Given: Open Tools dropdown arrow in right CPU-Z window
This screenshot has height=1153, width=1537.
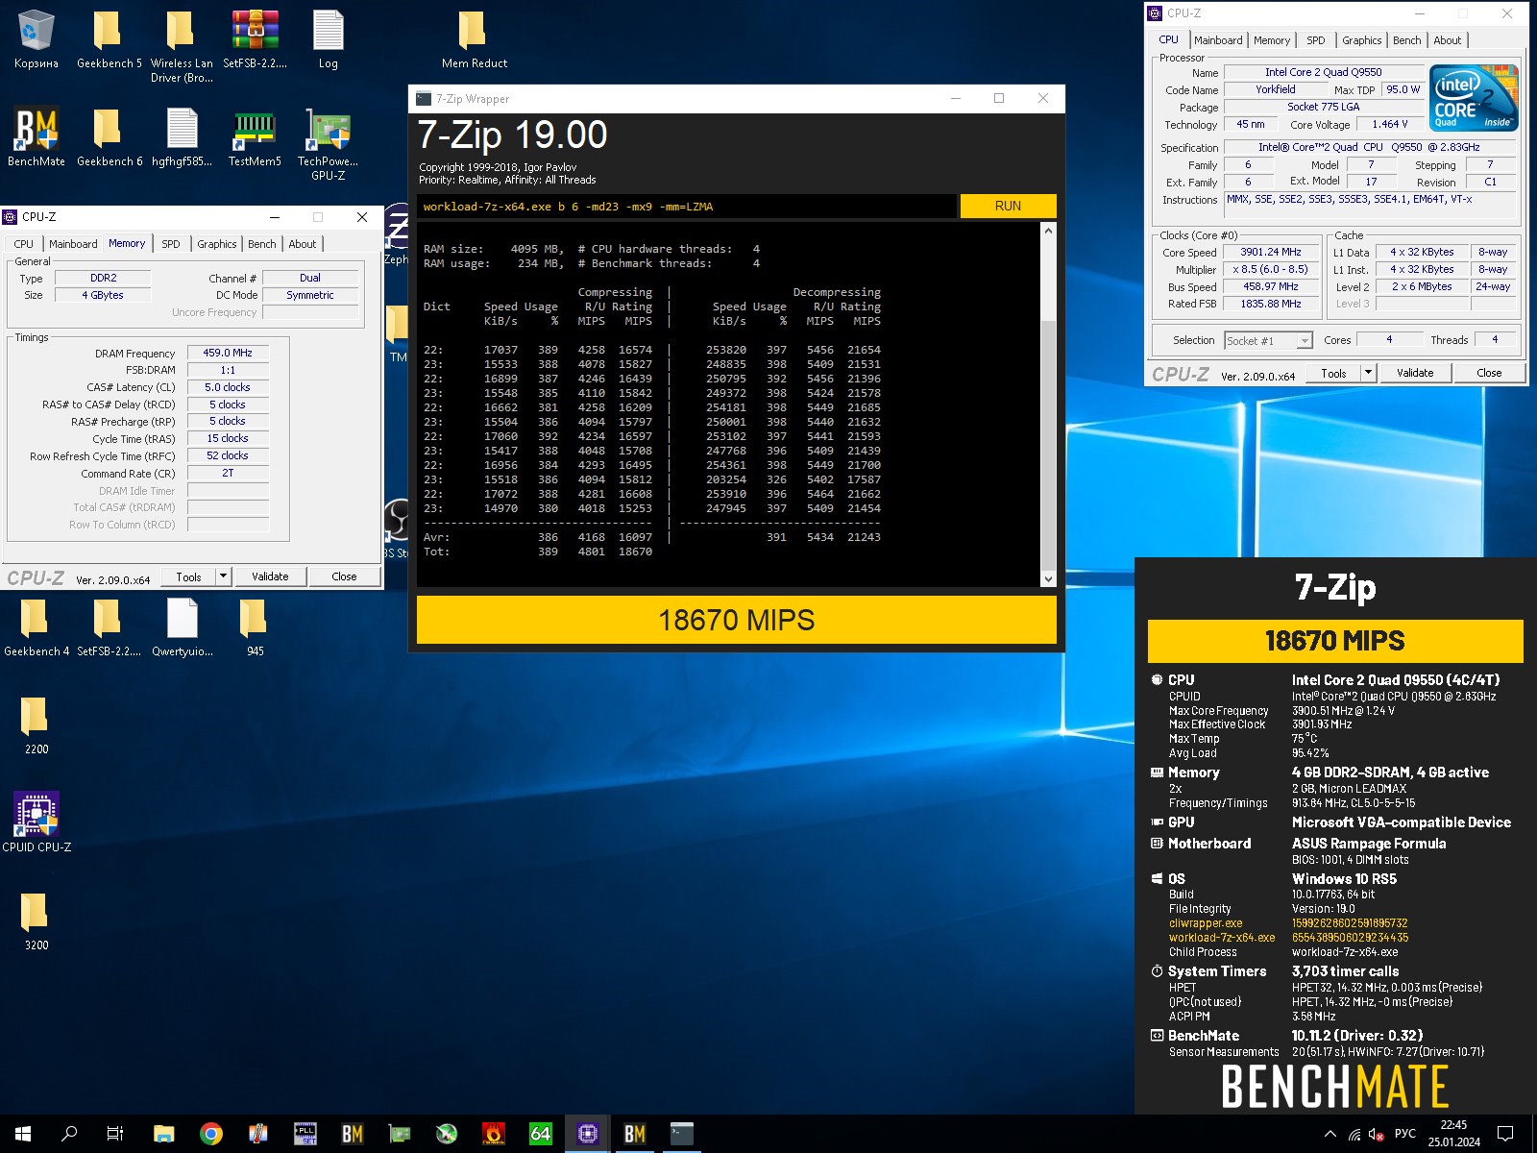Looking at the screenshot, I should pos(1368,373).
